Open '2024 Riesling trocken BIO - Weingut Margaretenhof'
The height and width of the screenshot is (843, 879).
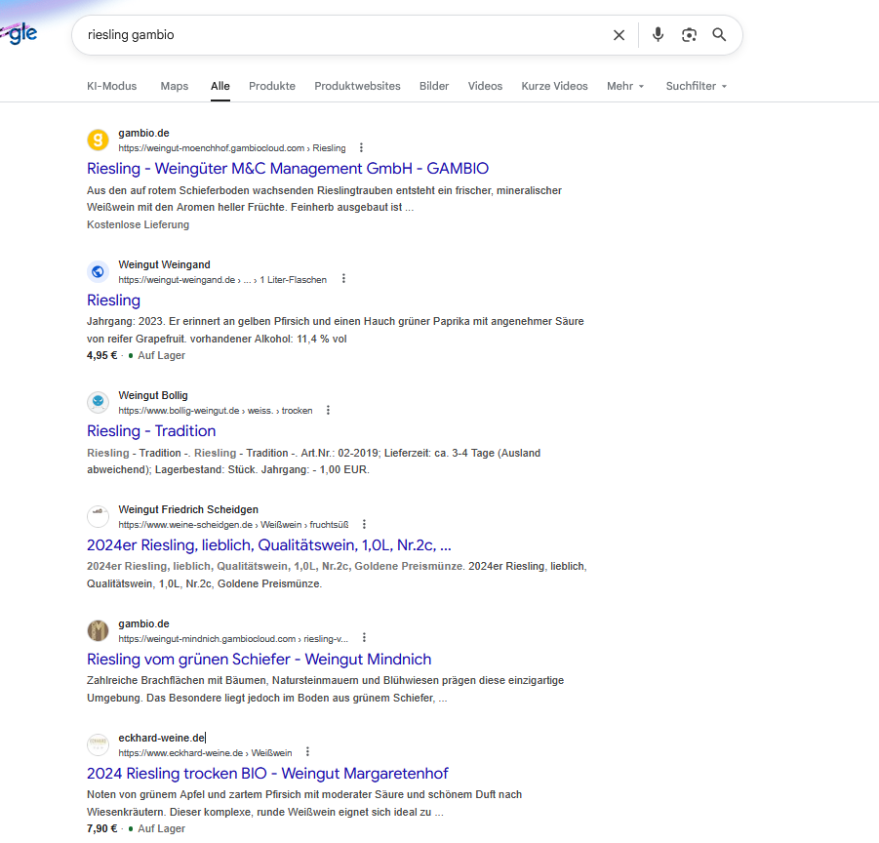click(x=267, y=773)
